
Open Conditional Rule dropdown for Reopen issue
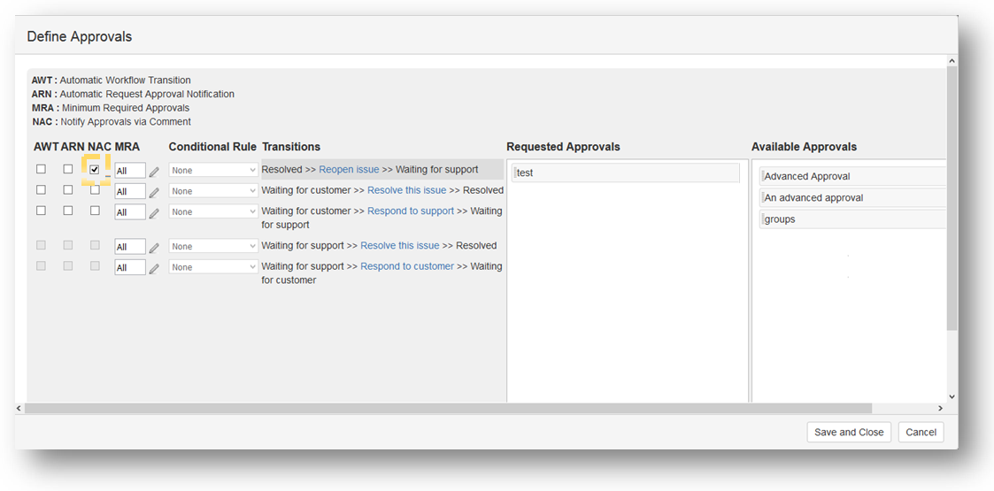(213, 170)
